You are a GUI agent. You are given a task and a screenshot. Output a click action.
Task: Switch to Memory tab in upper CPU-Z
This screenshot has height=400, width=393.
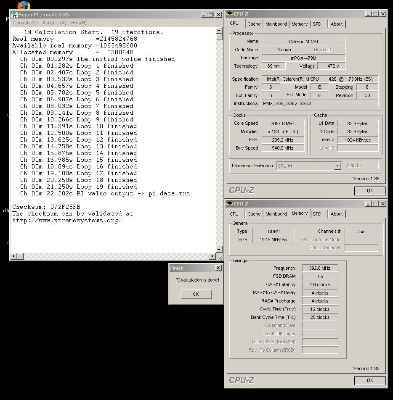[x=300, y=24]
